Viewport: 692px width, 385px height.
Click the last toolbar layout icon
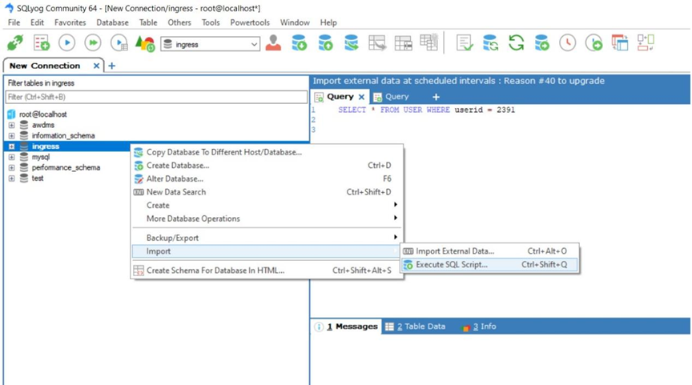point(646,42)
